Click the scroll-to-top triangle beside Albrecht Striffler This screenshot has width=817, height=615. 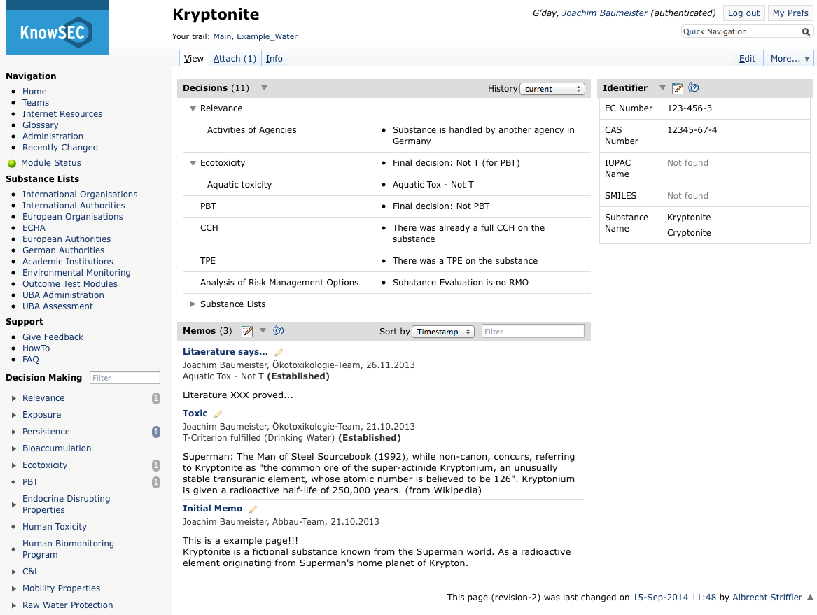point(810,598)
